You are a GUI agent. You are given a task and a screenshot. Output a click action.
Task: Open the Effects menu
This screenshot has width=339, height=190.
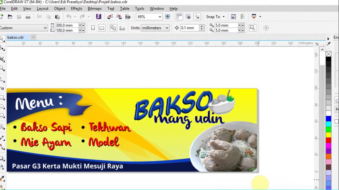point(77,8)
